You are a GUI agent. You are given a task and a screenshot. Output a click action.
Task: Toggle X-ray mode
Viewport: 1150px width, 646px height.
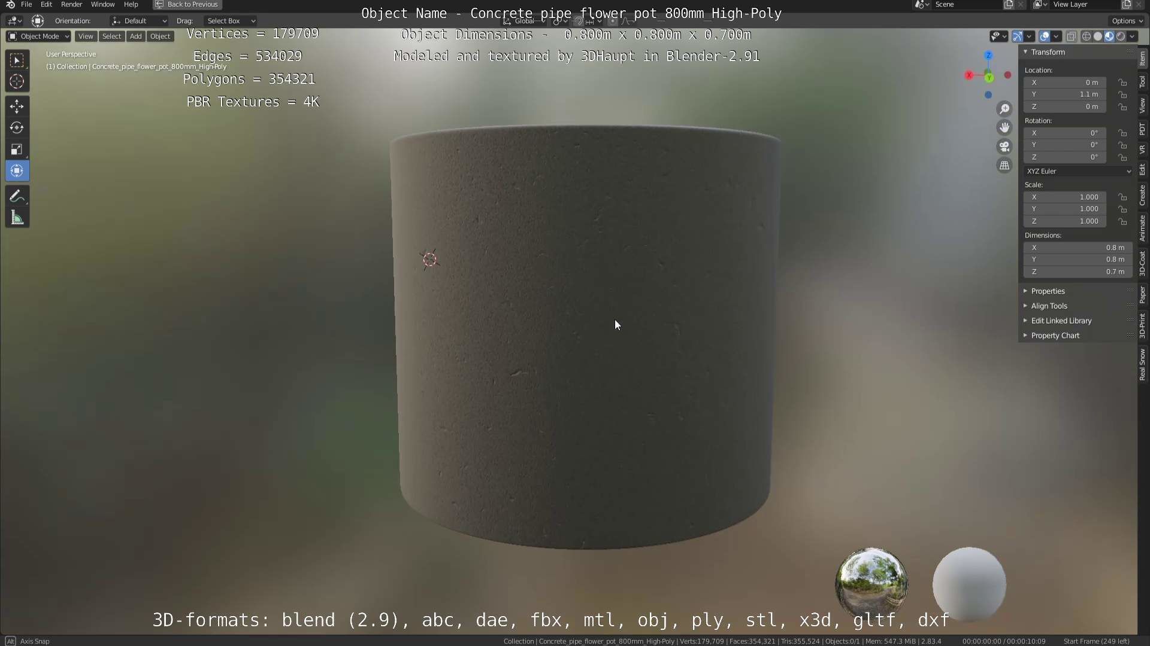click(x=1072, y=36)
